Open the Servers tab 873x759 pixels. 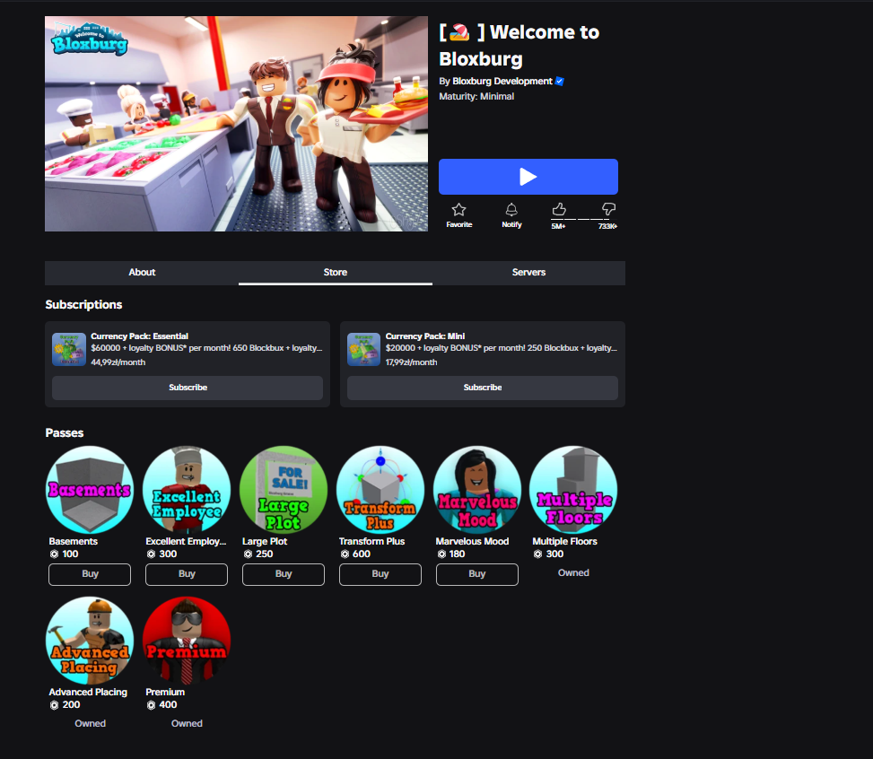(x=529, y=273)
